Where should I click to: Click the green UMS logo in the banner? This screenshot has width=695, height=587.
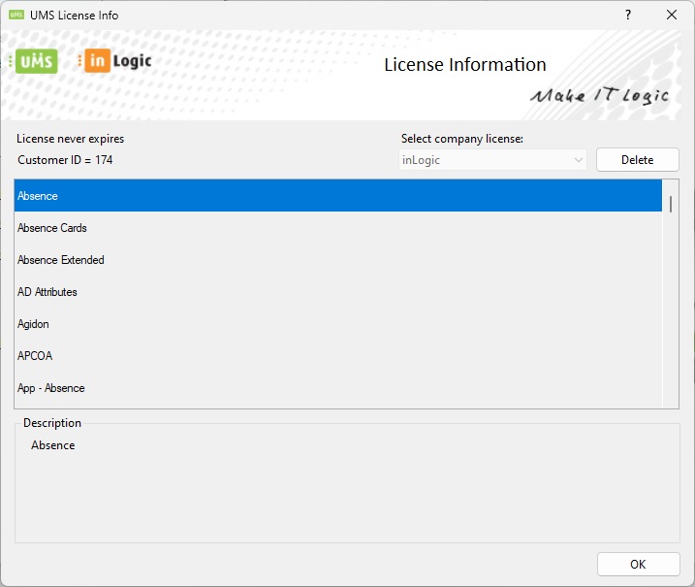point(36,61)
